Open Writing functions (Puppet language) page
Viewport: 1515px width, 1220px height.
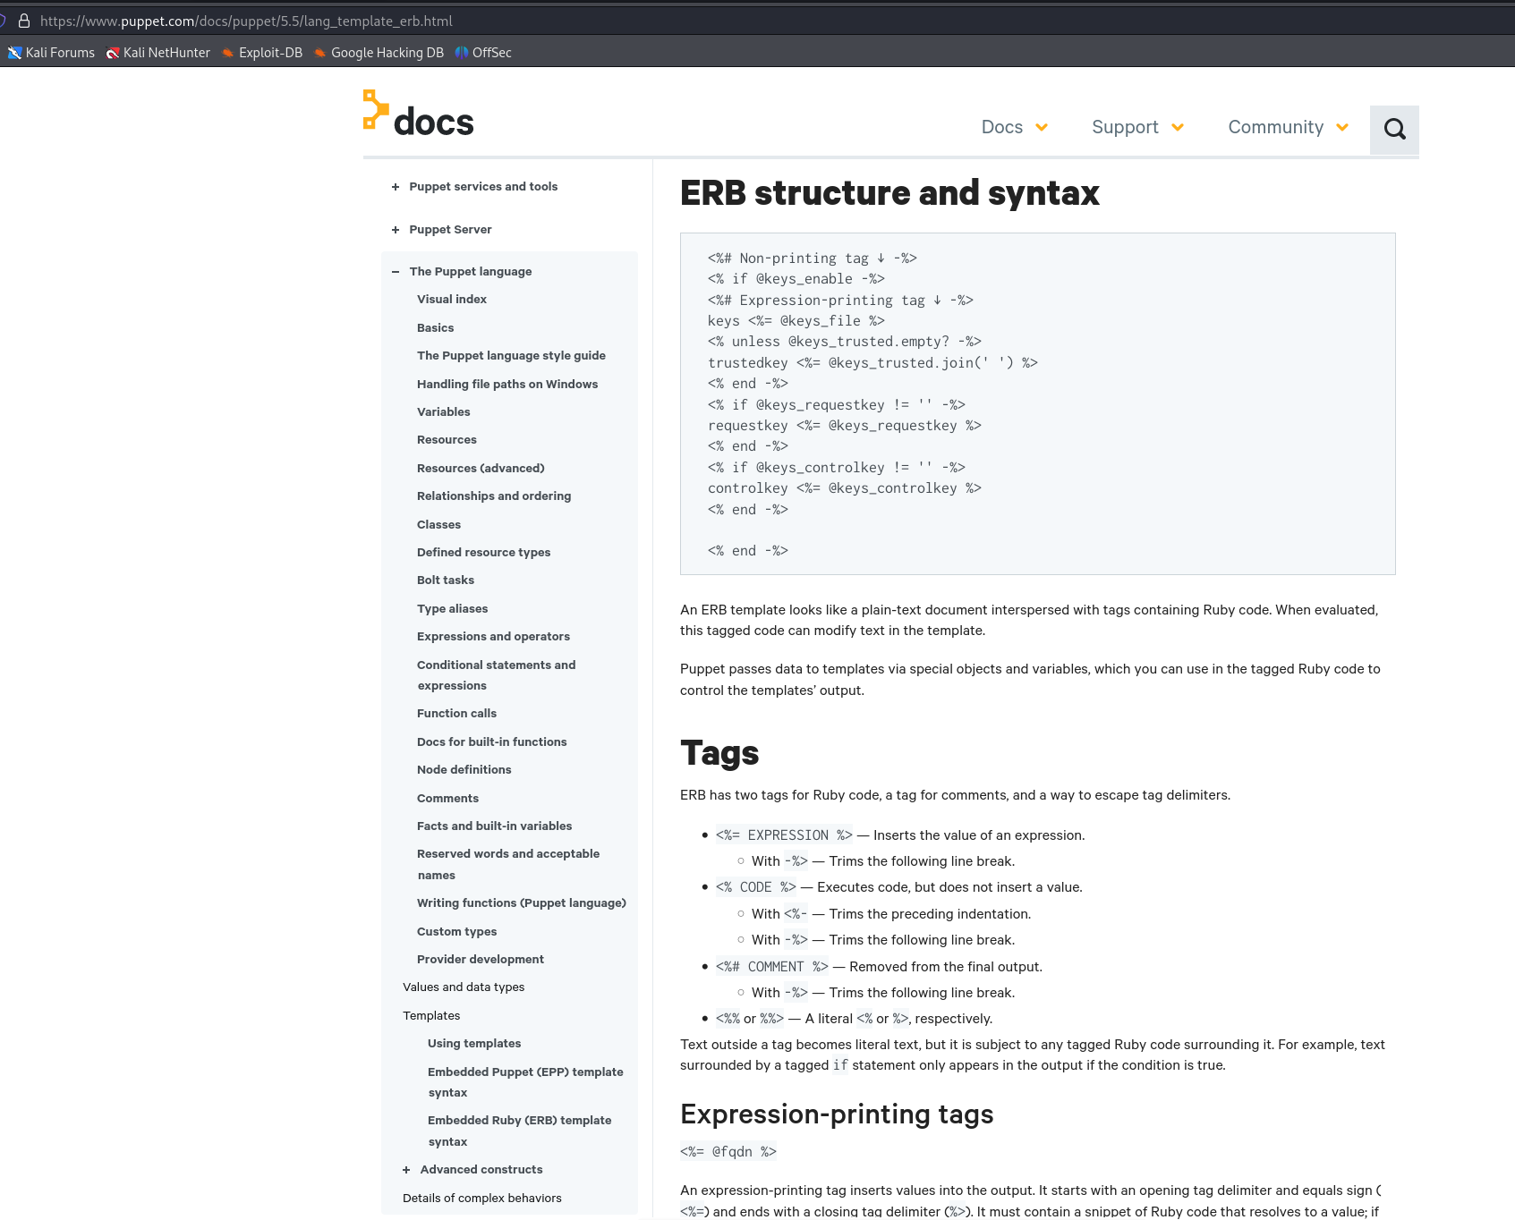(522, 903)
